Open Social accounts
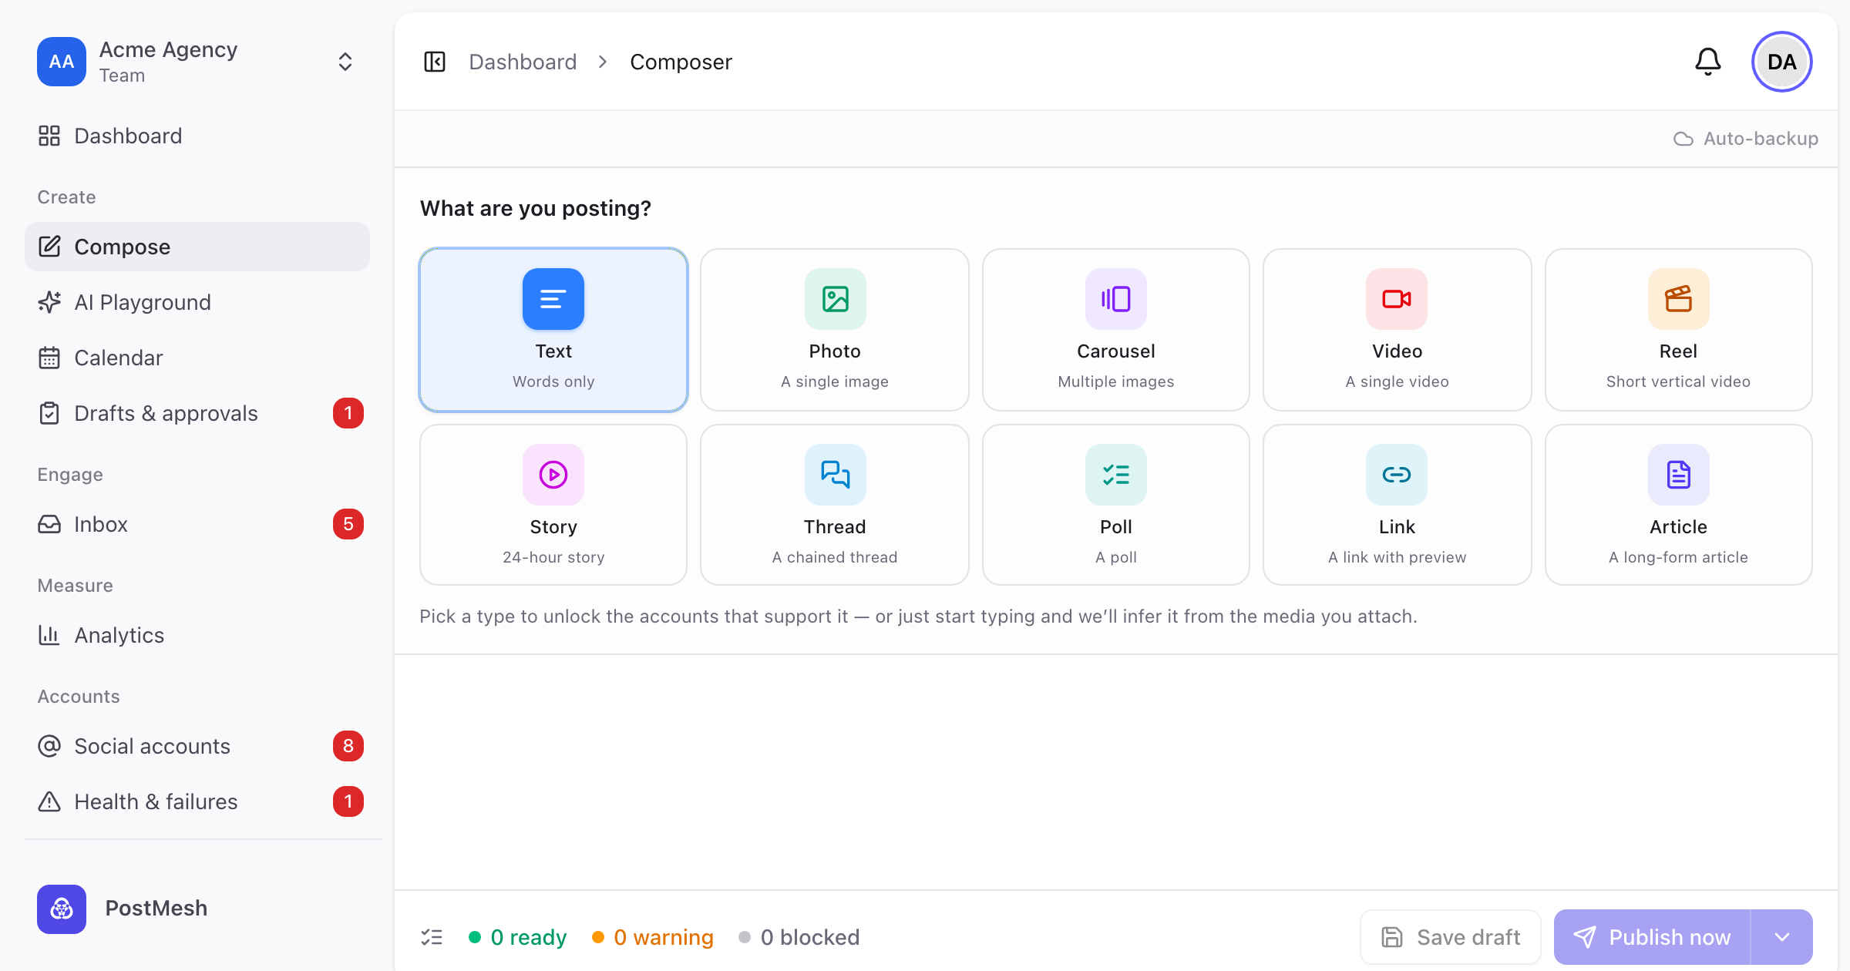Image resolution: width=1850 pixels, height=971 pixels. click(197, 746)
